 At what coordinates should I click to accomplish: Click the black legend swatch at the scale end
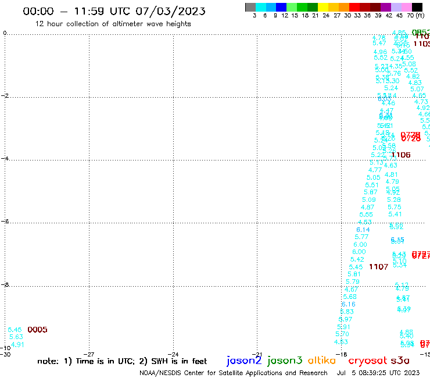pyautogui.click(x=417, y=7)
